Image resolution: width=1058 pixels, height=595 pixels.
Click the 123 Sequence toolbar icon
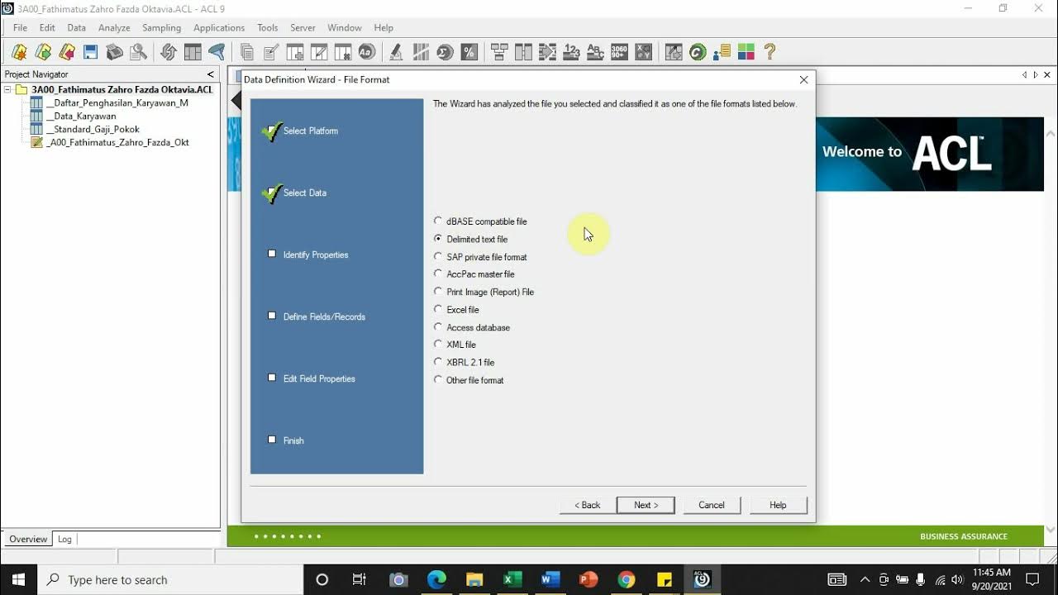[571, 52]
